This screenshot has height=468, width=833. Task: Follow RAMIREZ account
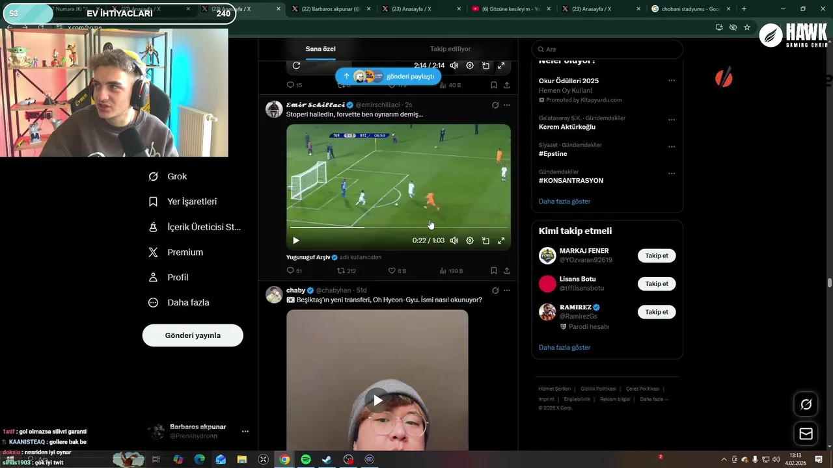657,312
